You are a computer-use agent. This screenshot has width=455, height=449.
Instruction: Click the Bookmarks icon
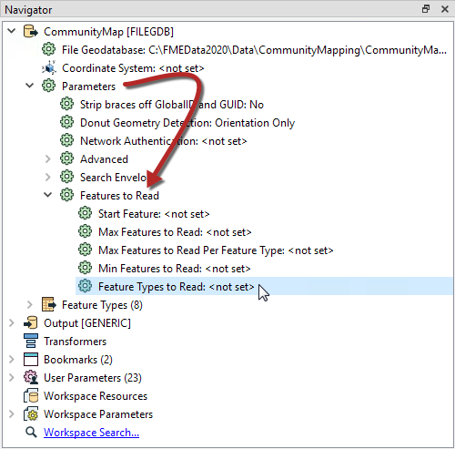(x=31, y=360)
